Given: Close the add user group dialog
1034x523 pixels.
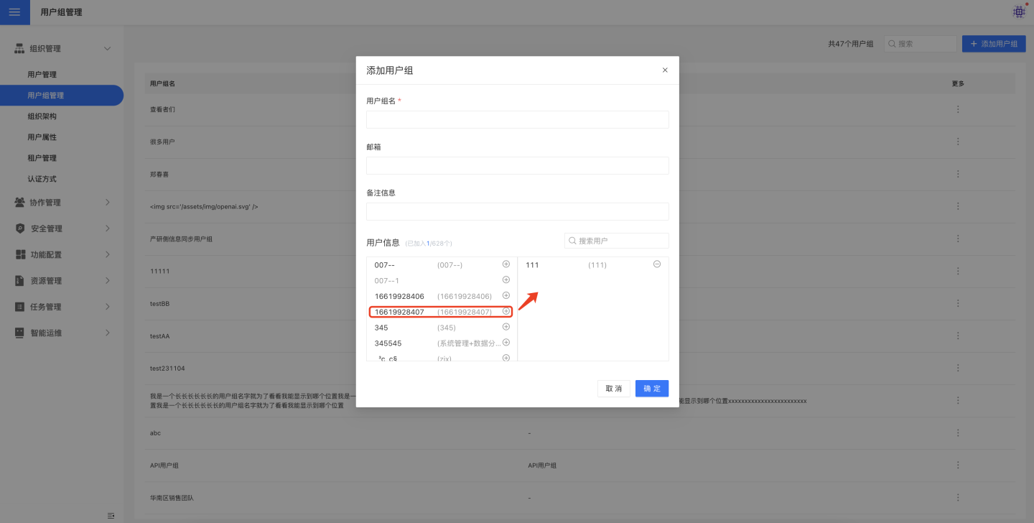Looking at the screenshot, I should (665, 70).
